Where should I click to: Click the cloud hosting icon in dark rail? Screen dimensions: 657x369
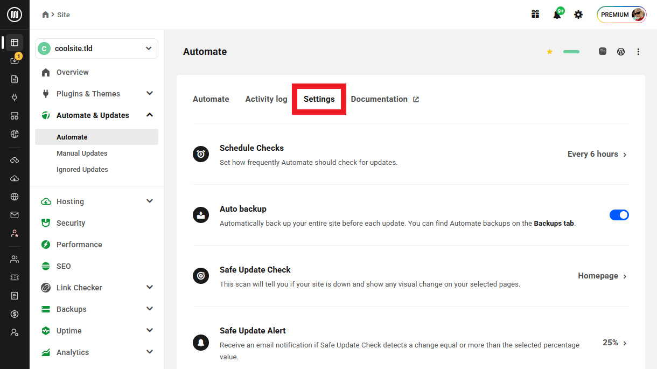click(15, 178)
